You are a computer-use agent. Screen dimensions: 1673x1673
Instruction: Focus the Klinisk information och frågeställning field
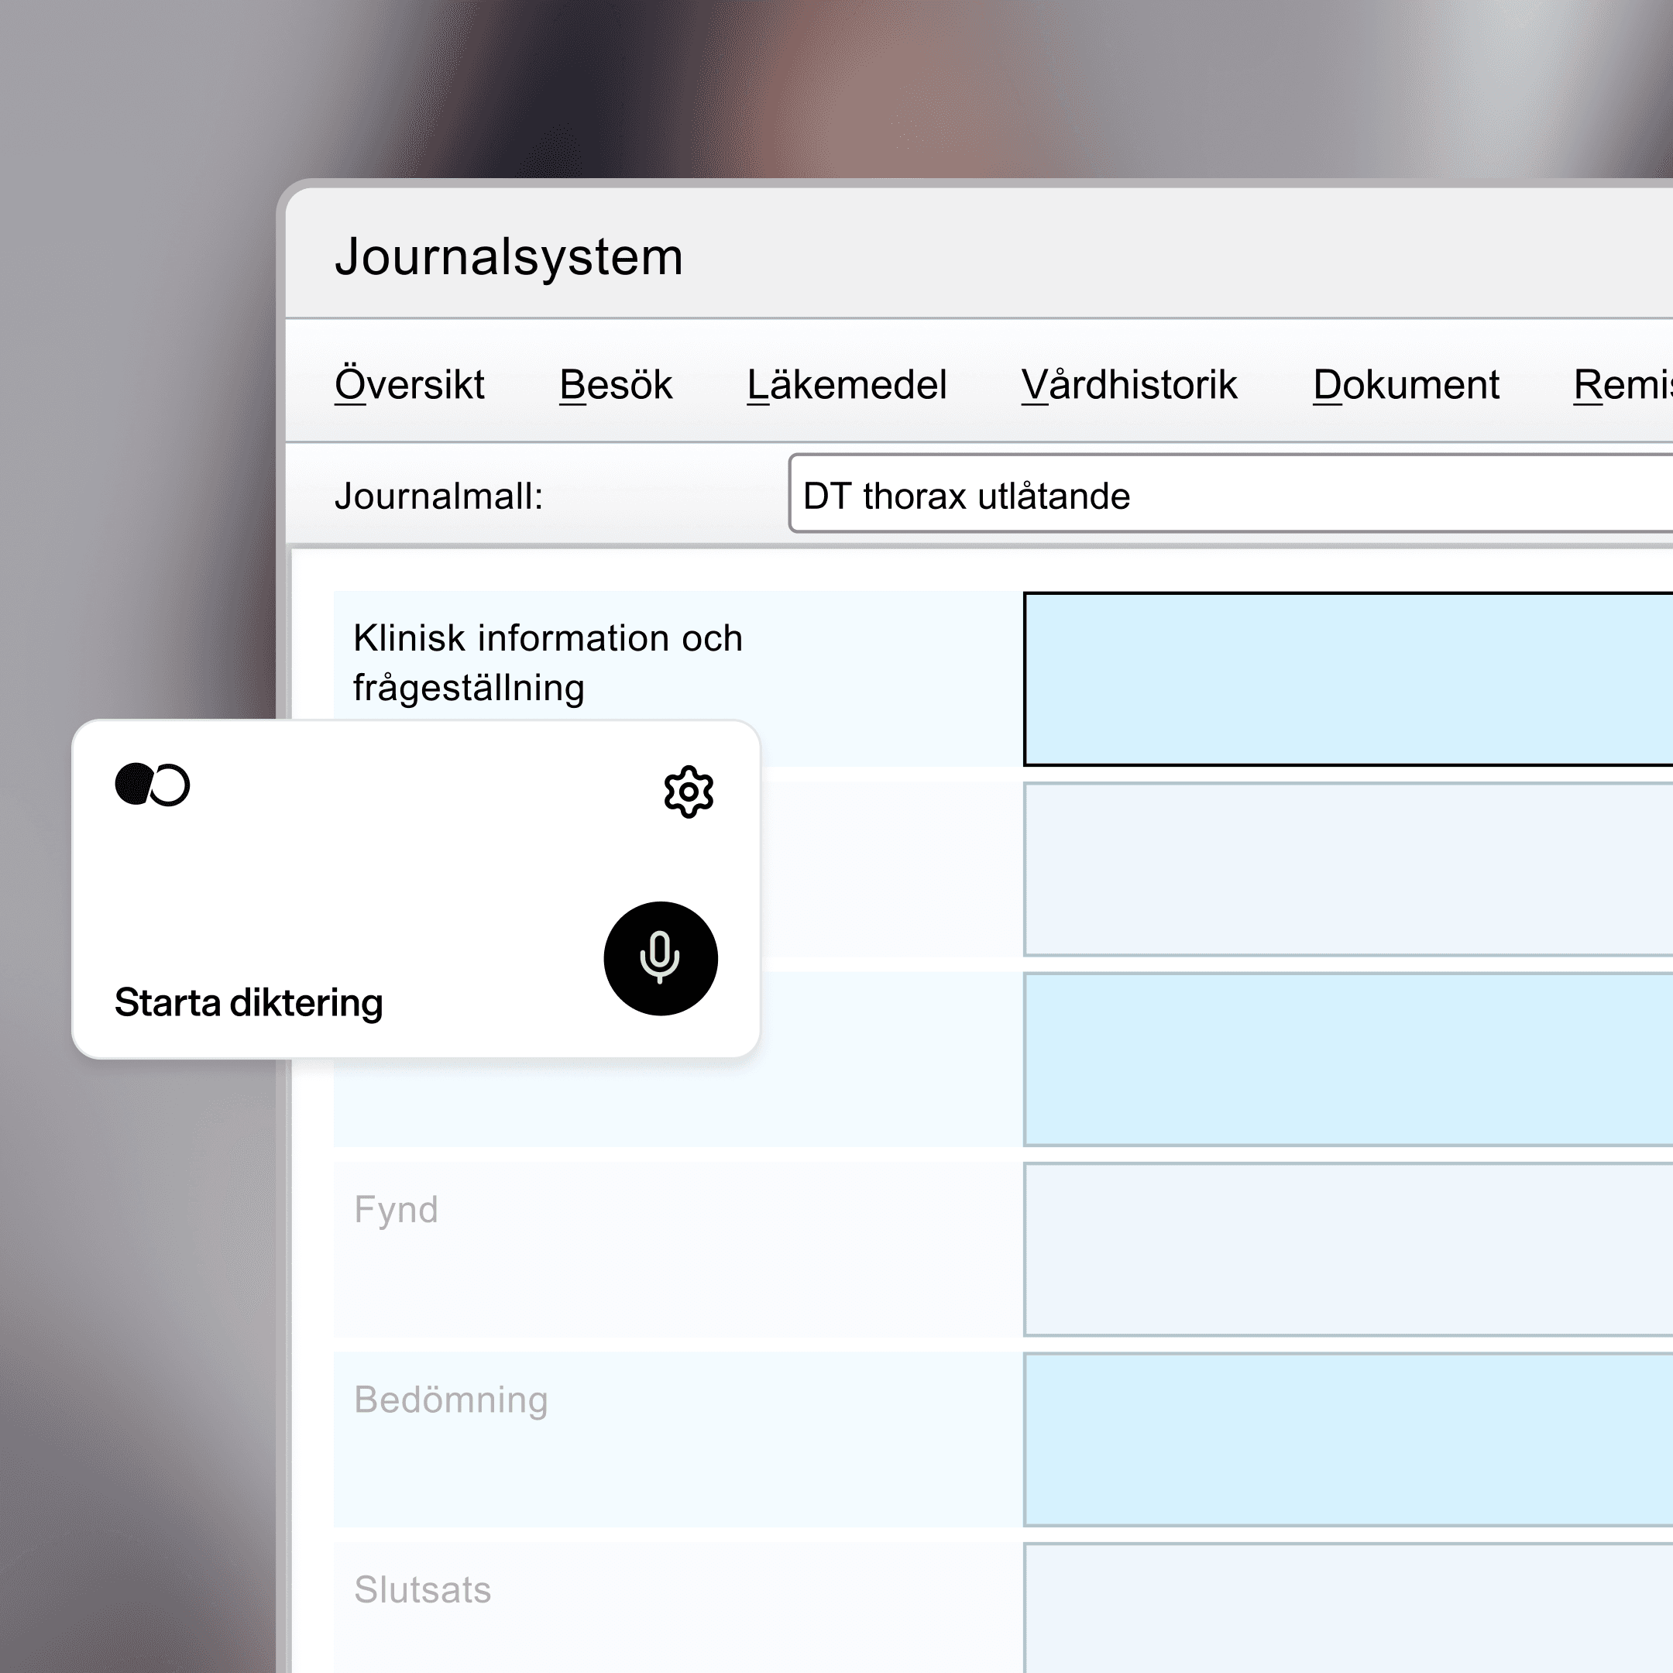coord(1348,680)
